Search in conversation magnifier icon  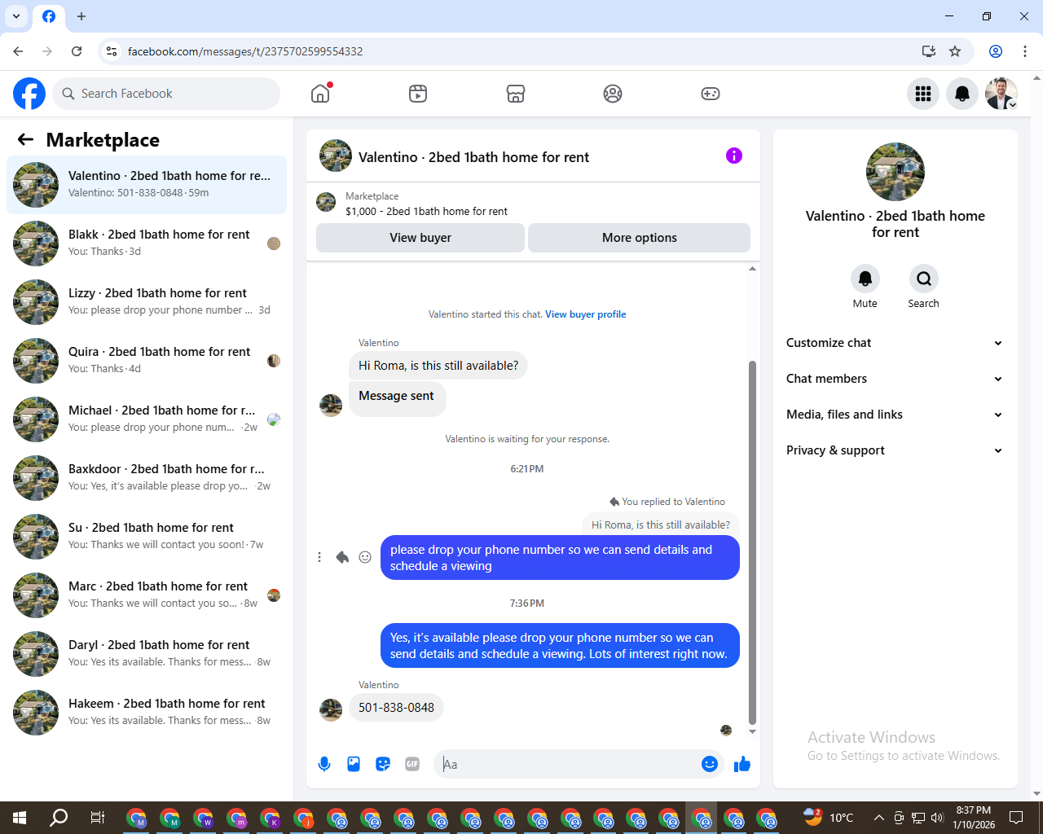pyautogui.click(x=924, y=279)
